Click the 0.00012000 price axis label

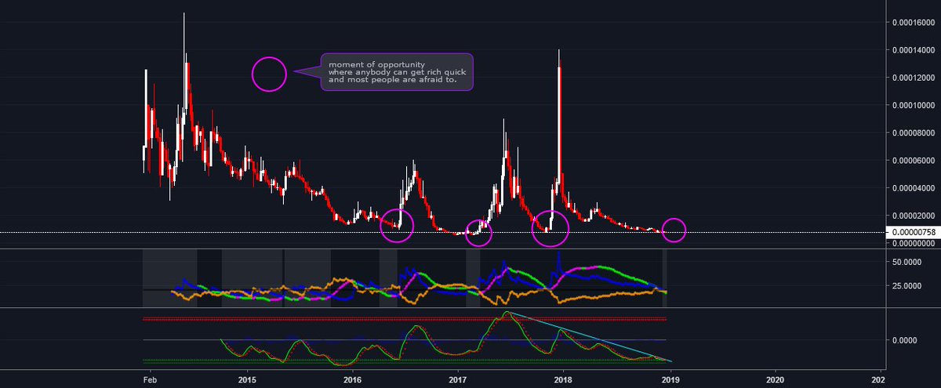[914, 78]
